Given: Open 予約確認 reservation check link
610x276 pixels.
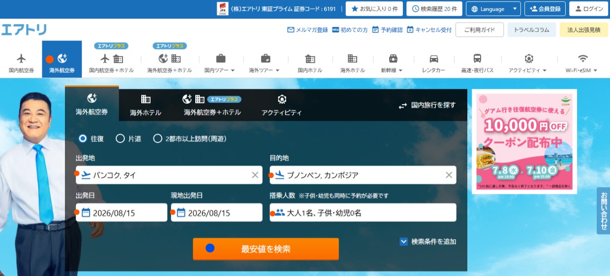Looking at the screenshot, I should click(387, 30).
